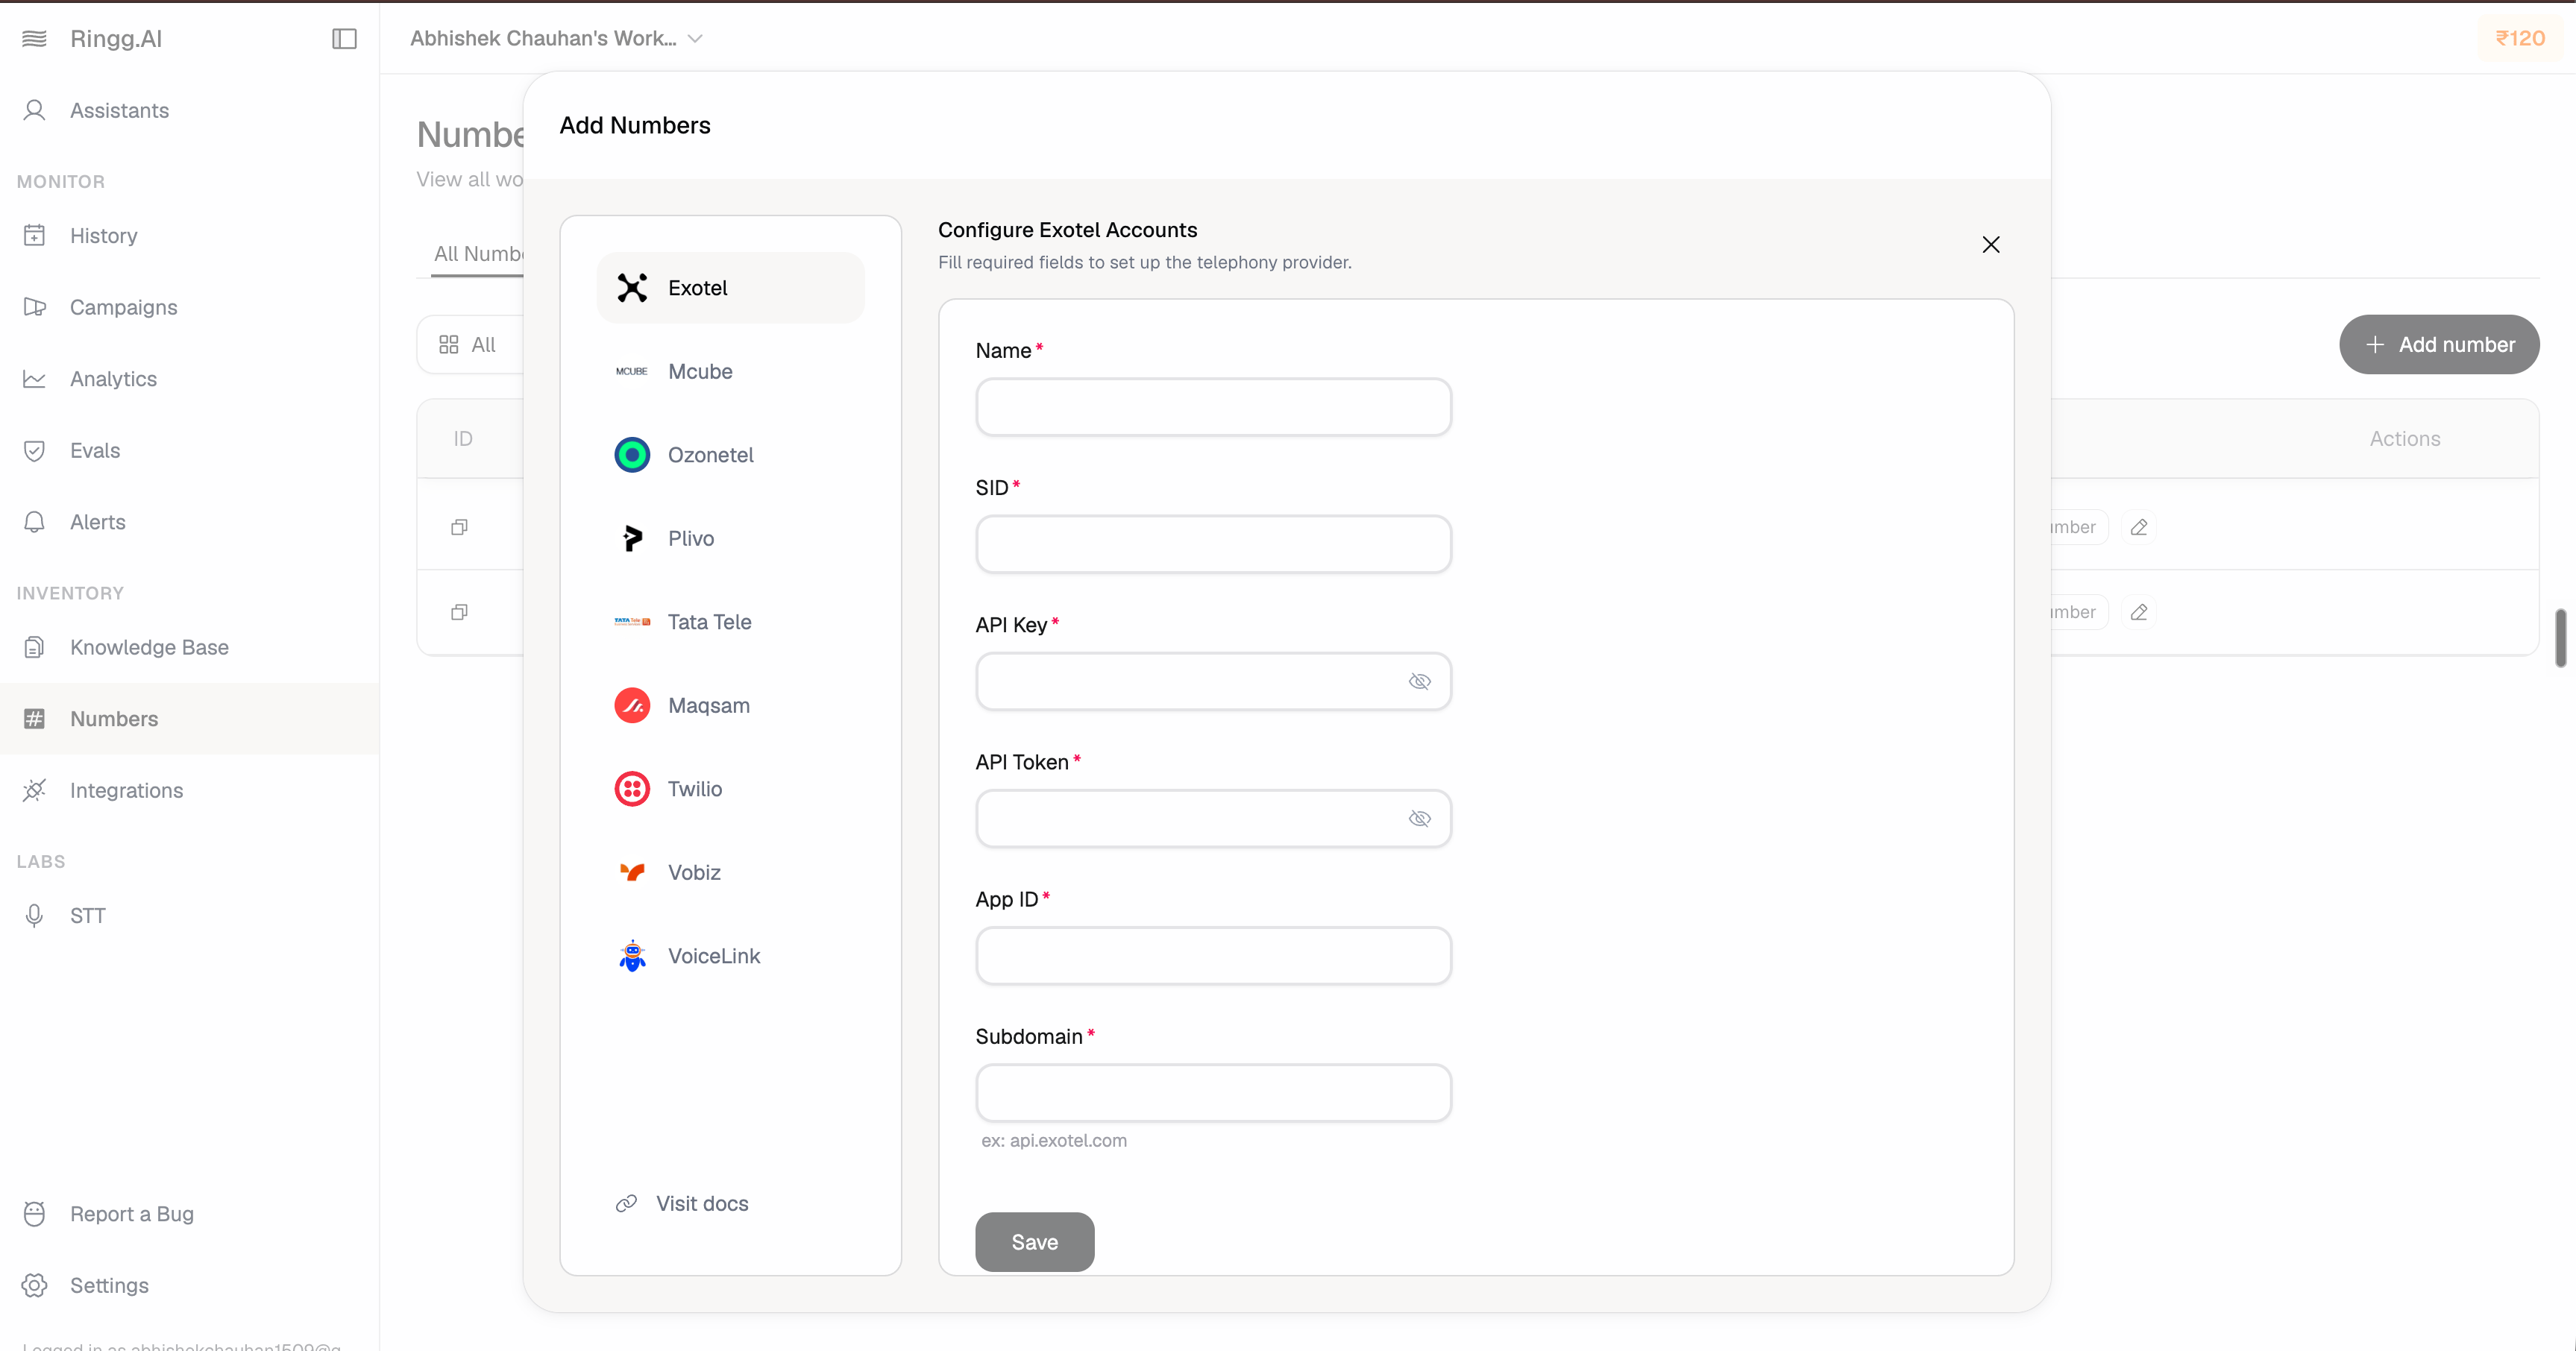Select the Twilio provider icon
Screen dimensions: 2576x1351
click(x=631, y=788)
